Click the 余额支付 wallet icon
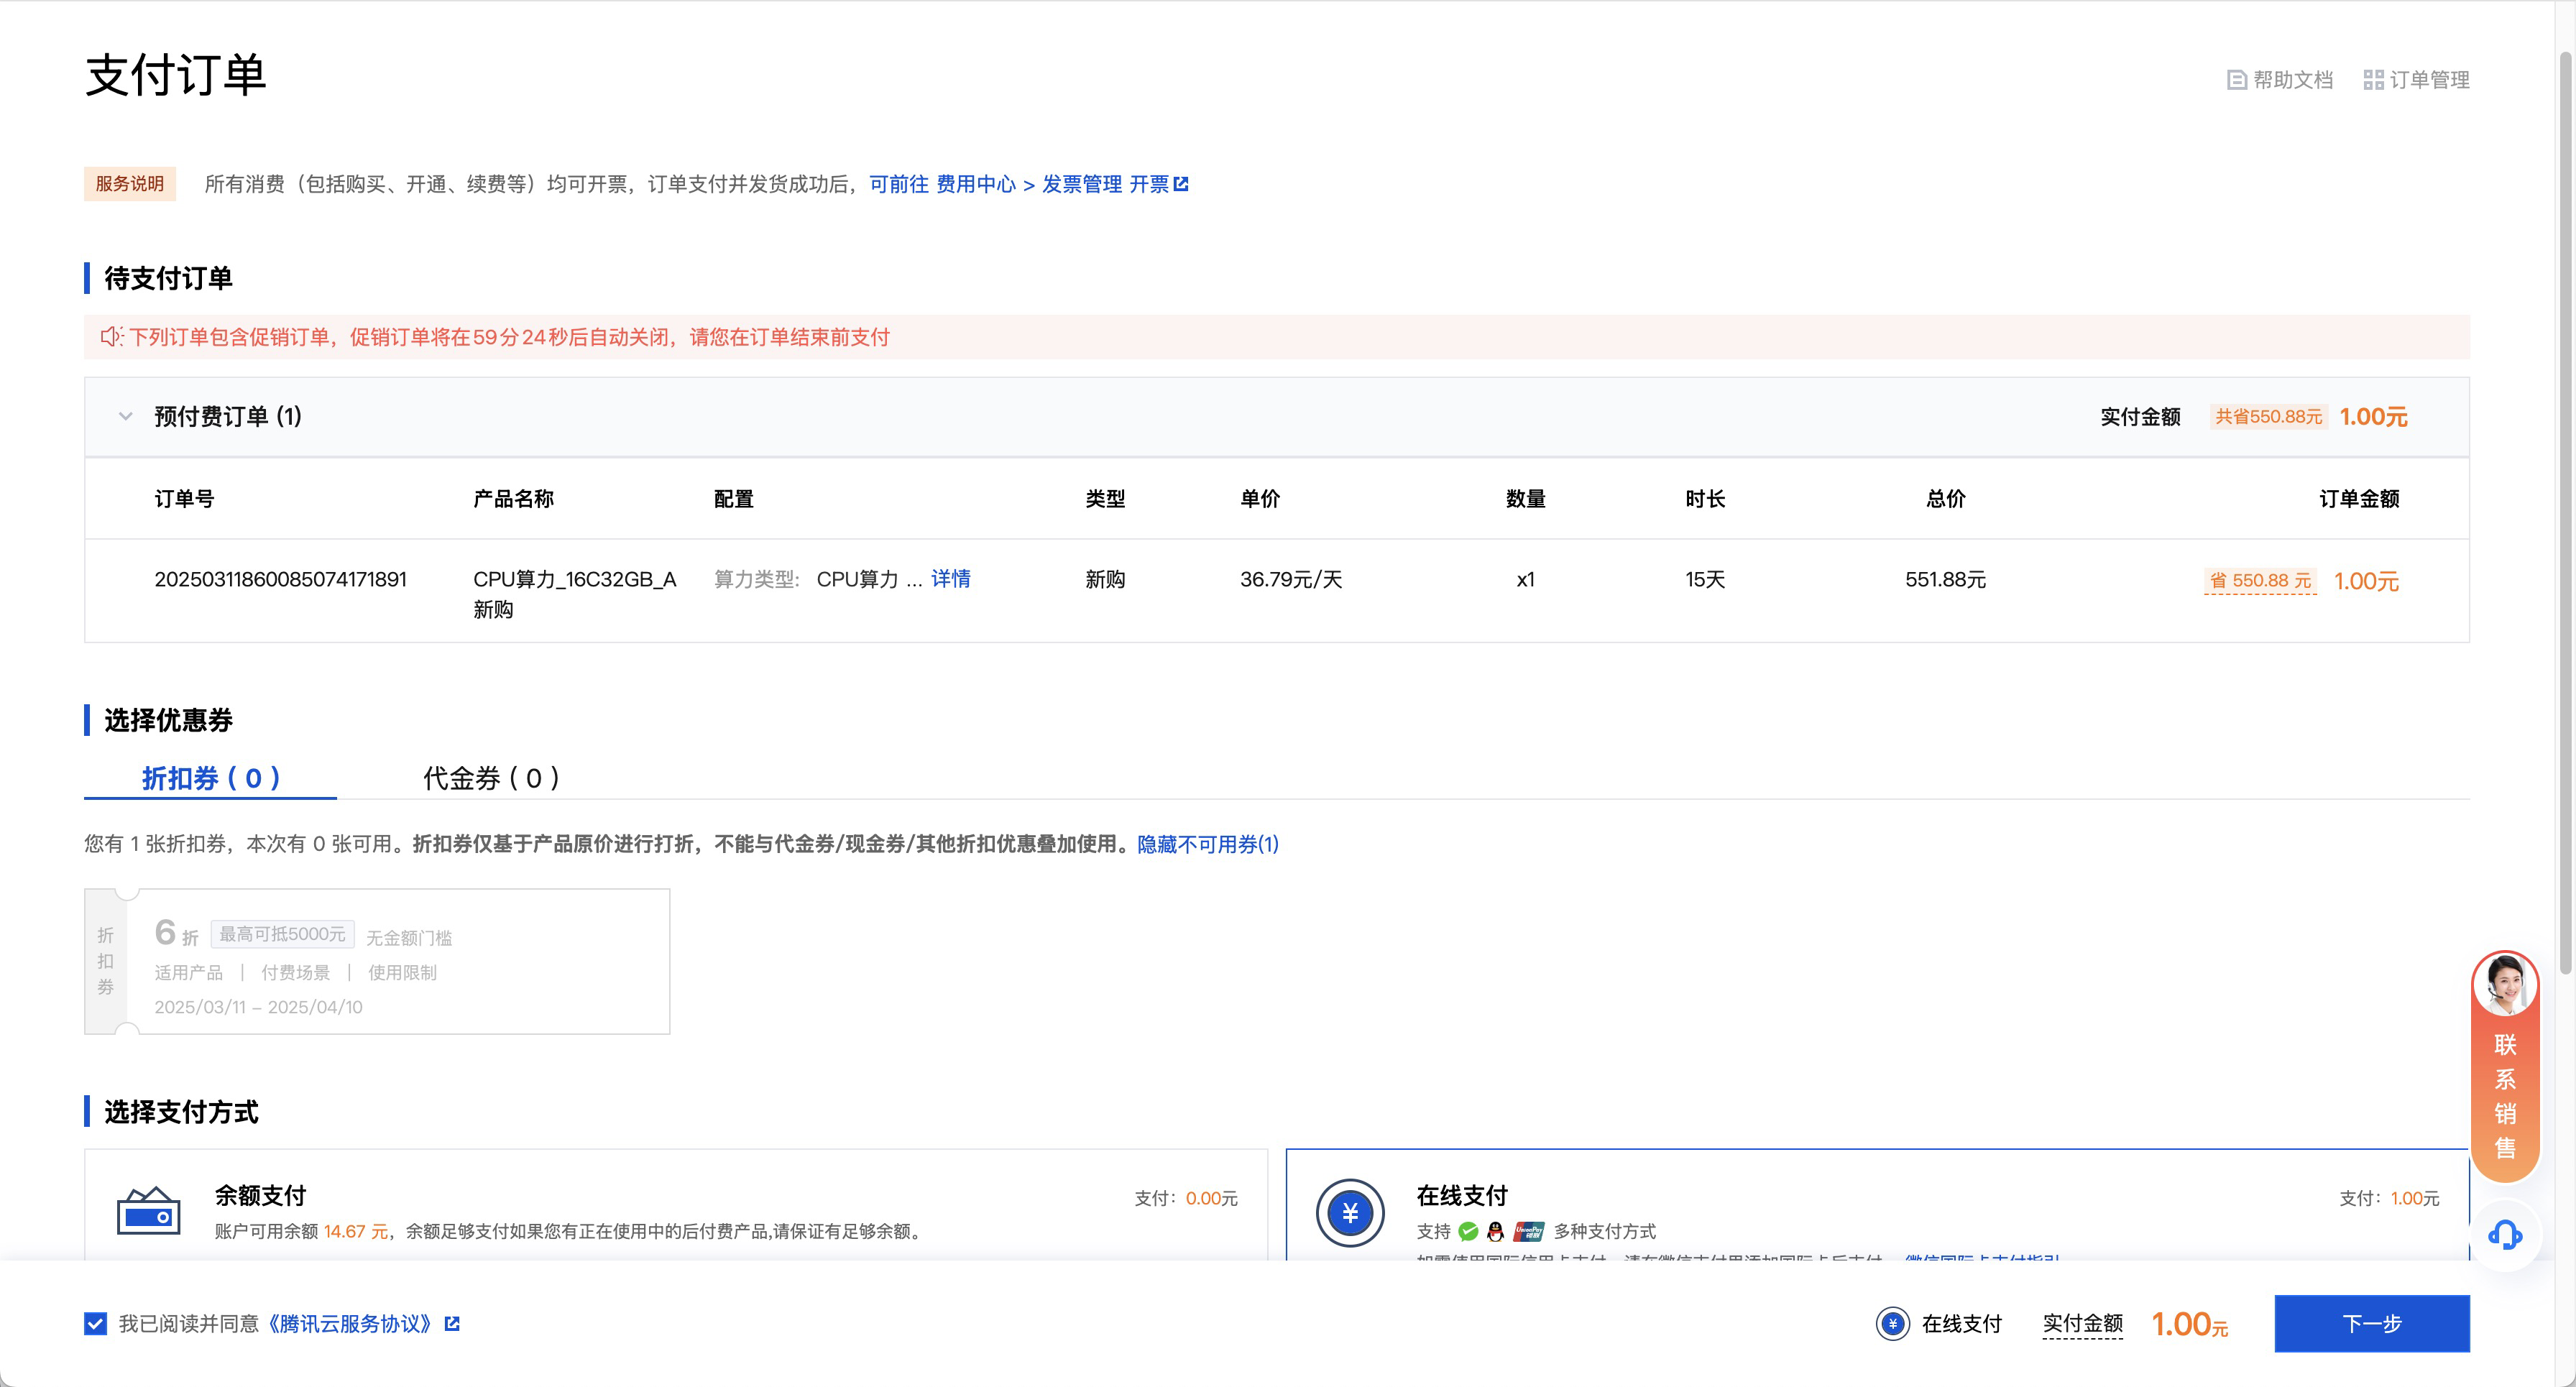The height and width of the screenshot is (1387, 2576). 148,1211
